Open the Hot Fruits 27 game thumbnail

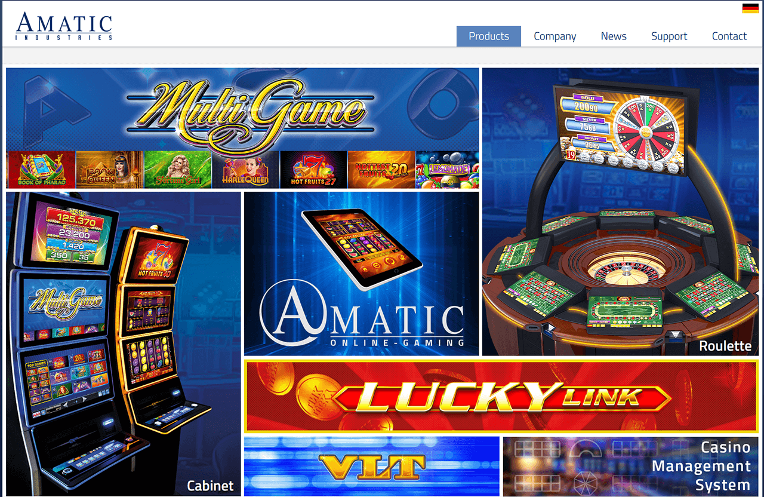[313, 170]
